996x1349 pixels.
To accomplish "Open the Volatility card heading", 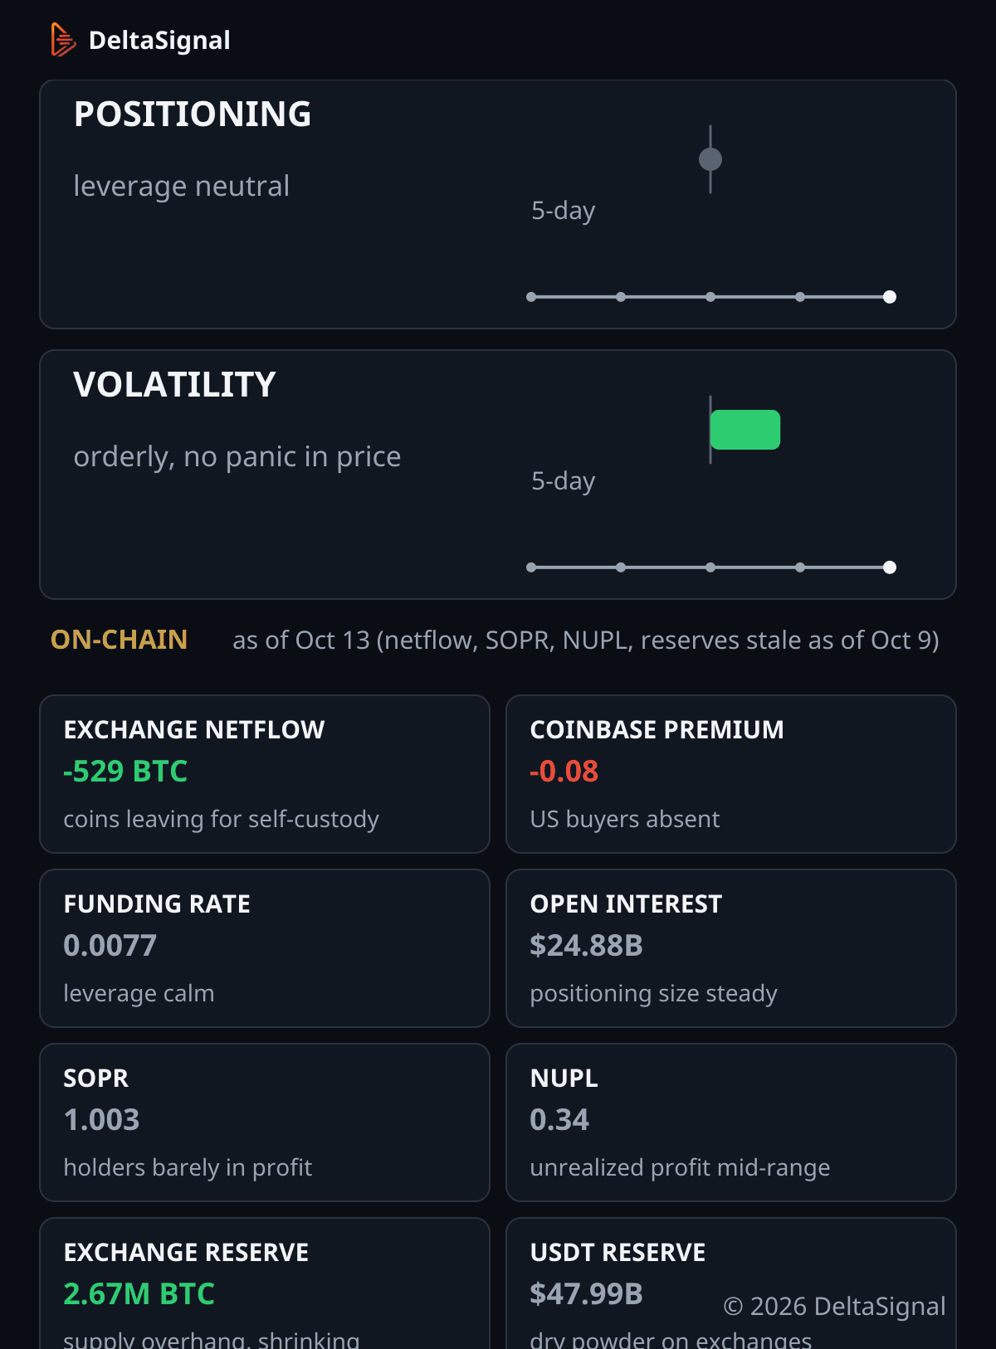I will coord(174,385).
